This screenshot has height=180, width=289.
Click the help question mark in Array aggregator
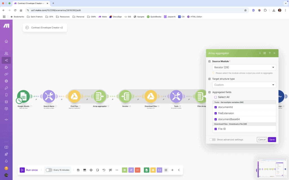pyautogui.click(x=270, y=53)
